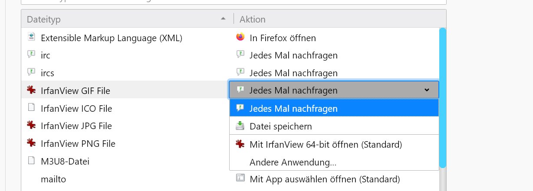
Task: Collapse the IrfanView GIF action dropdown arrow
Action: tap(427, 90)
